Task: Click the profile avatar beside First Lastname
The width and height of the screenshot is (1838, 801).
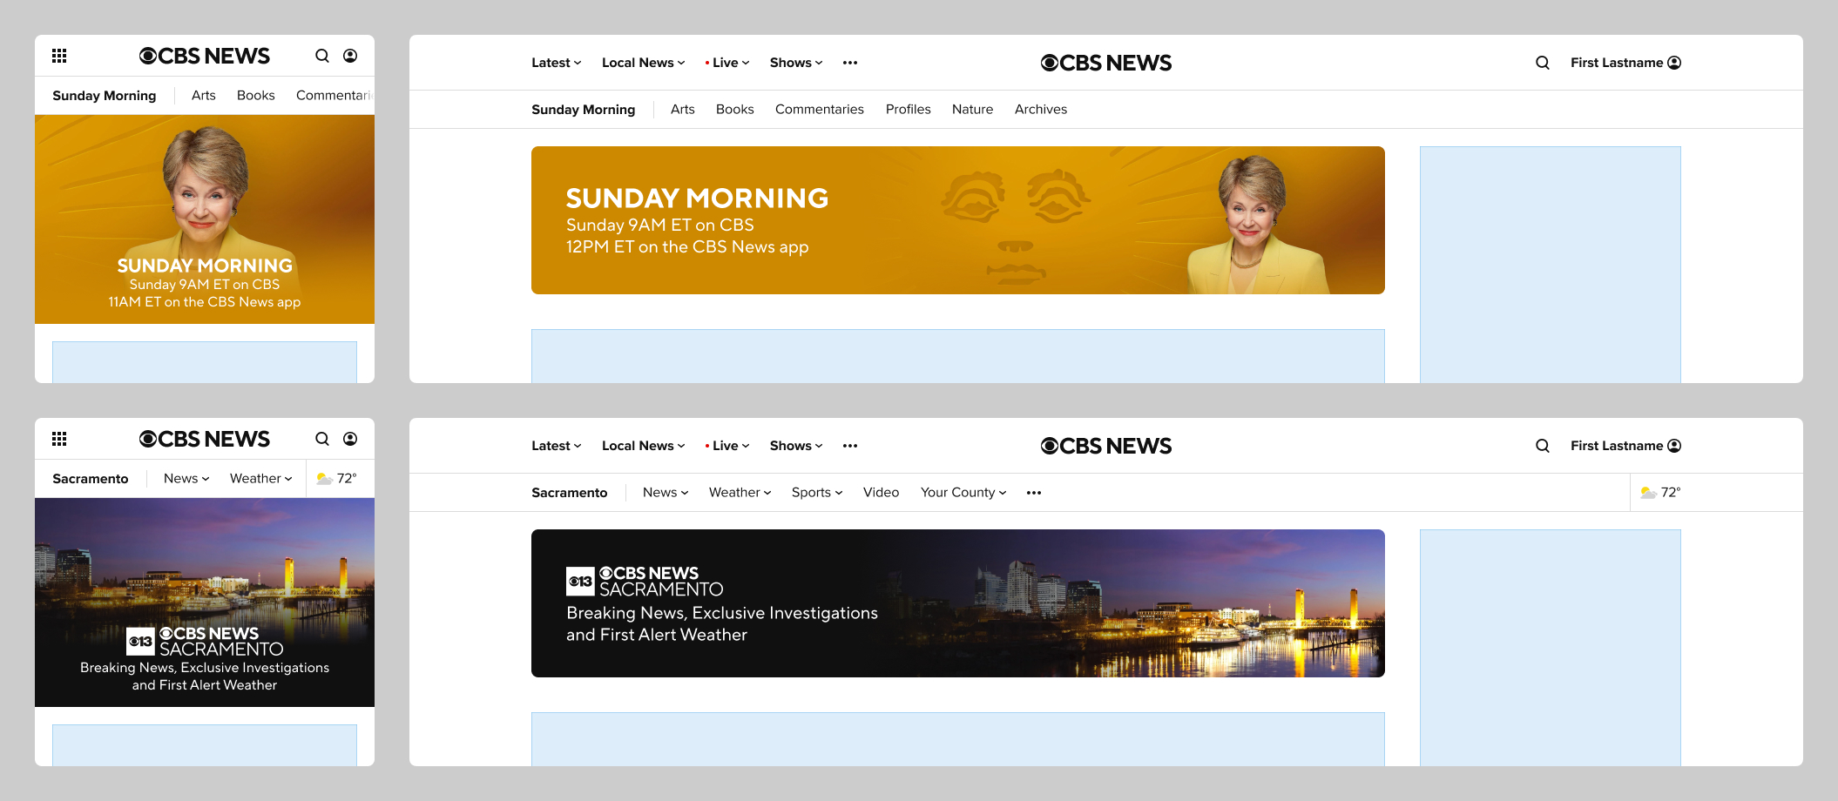Action: tap(1674, 62)
